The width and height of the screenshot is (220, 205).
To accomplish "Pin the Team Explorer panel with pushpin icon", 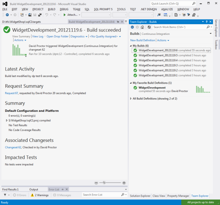I will [x=206, y=22].
